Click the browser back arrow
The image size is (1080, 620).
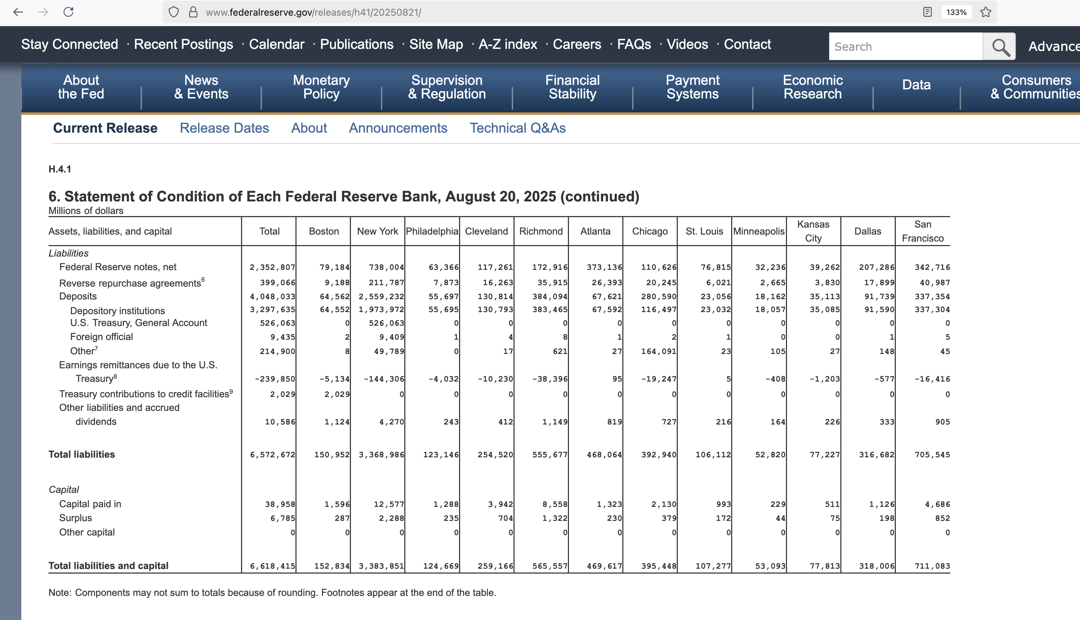tap(18, 12)
